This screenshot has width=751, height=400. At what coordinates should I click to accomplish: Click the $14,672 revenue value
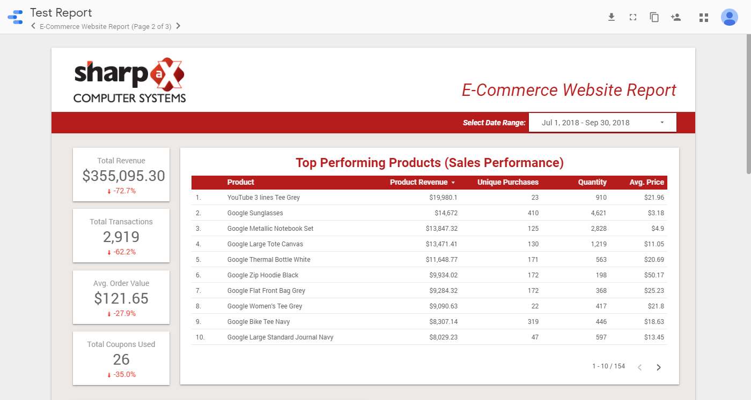446,213
